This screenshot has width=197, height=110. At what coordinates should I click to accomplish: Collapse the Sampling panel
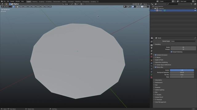pyautogui.click(x=158, y=44)
